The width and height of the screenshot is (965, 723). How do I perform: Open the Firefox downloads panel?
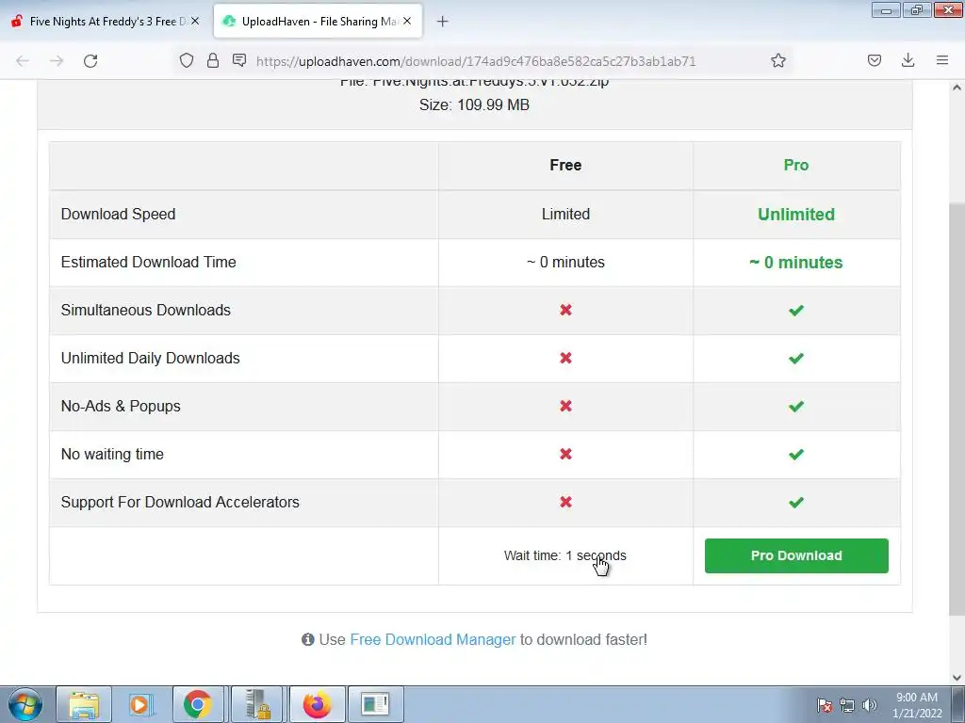point(908,60)
